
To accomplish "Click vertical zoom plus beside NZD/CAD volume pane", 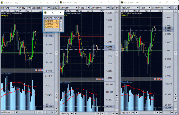I will point(176,98).
